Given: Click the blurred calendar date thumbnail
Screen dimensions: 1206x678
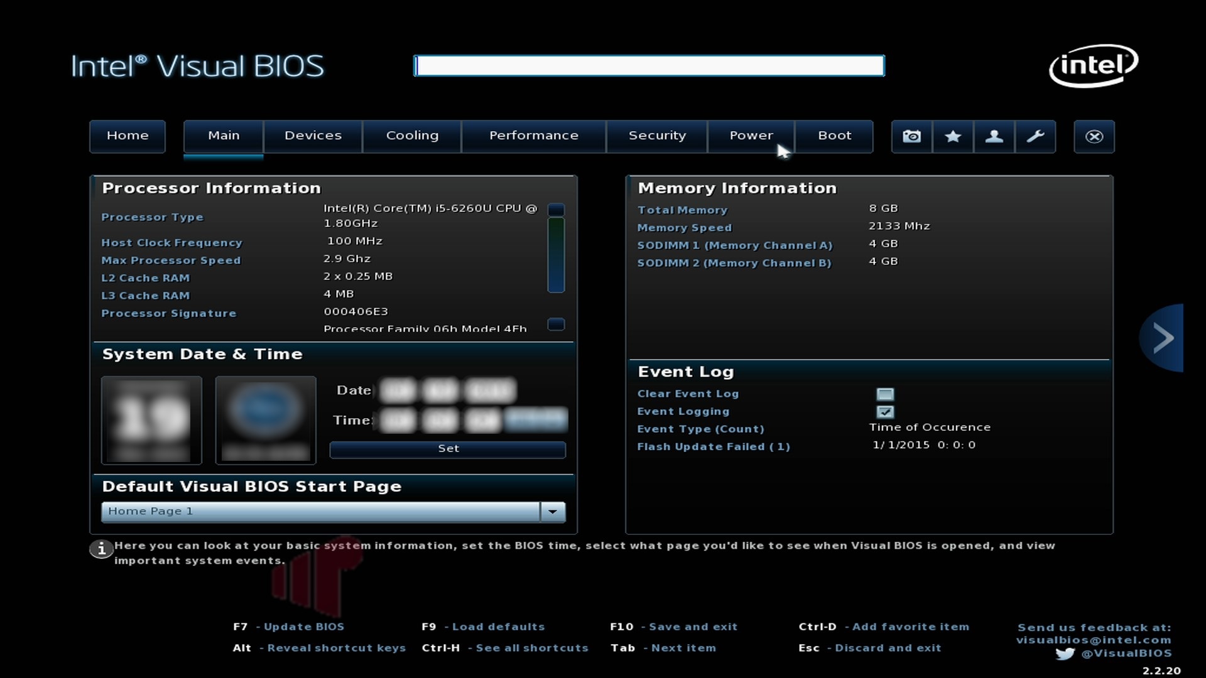Looking at the screenshot, I should pos(151,421).
